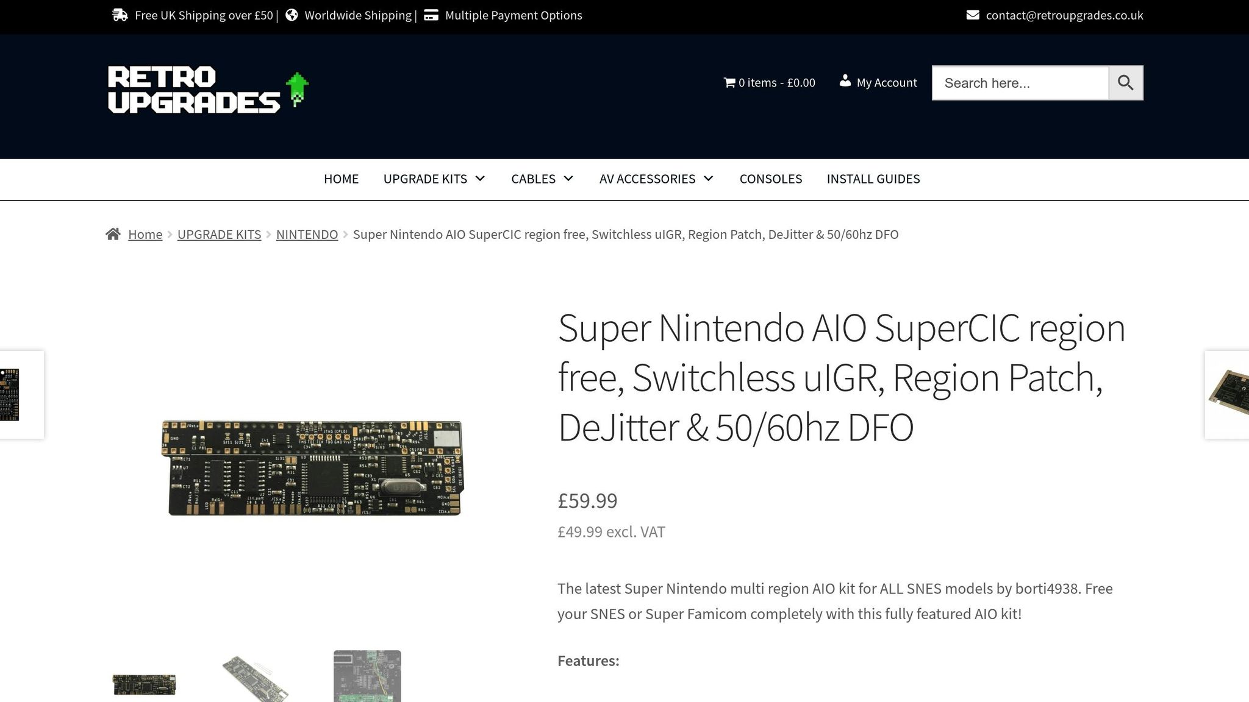This screenshot has width=1249, height=702.
Task: Expand the Upgrade Kits menu chevron
Action: (480, 179)
